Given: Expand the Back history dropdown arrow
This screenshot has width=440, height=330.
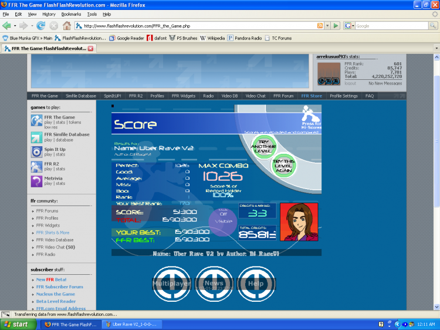Looking at the screenshot, I should 15,26.
